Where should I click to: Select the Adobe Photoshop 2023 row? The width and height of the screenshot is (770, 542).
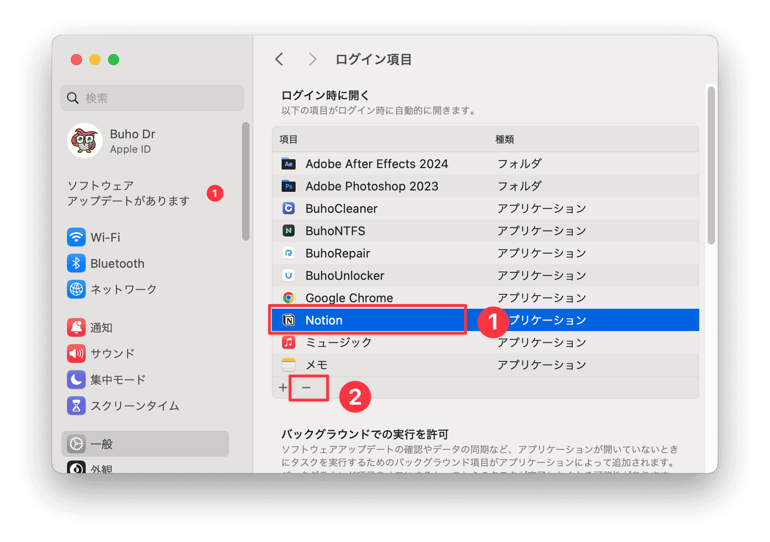coord(486,186)
